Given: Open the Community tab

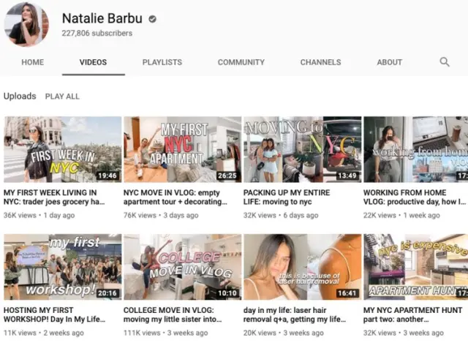Looking at the screenshot, I should coord(241,62).
